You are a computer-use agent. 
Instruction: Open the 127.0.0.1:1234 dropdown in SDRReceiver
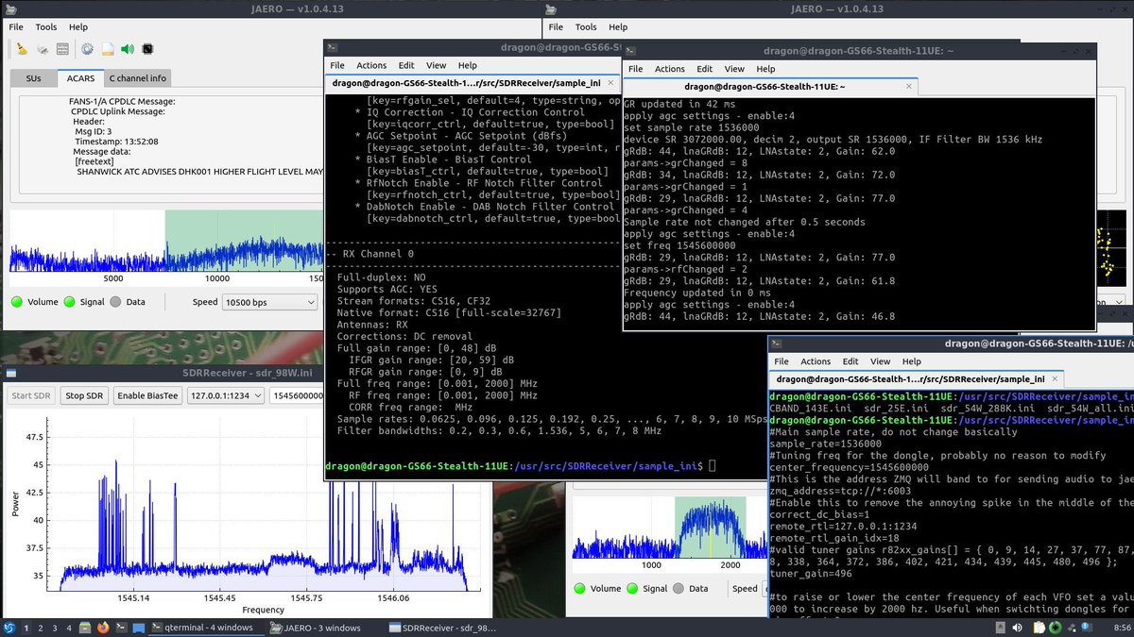(x=226, y=396)
